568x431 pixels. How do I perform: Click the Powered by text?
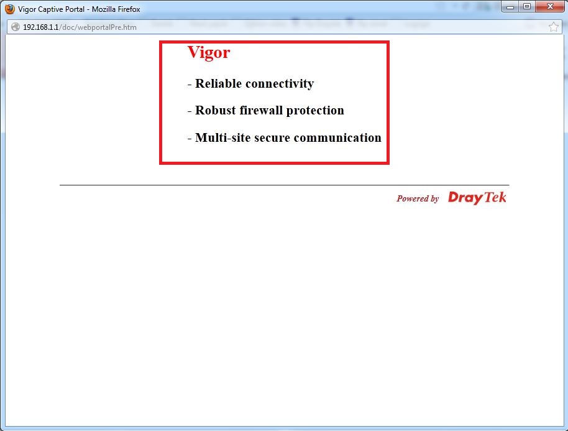(x=418, y=199)
